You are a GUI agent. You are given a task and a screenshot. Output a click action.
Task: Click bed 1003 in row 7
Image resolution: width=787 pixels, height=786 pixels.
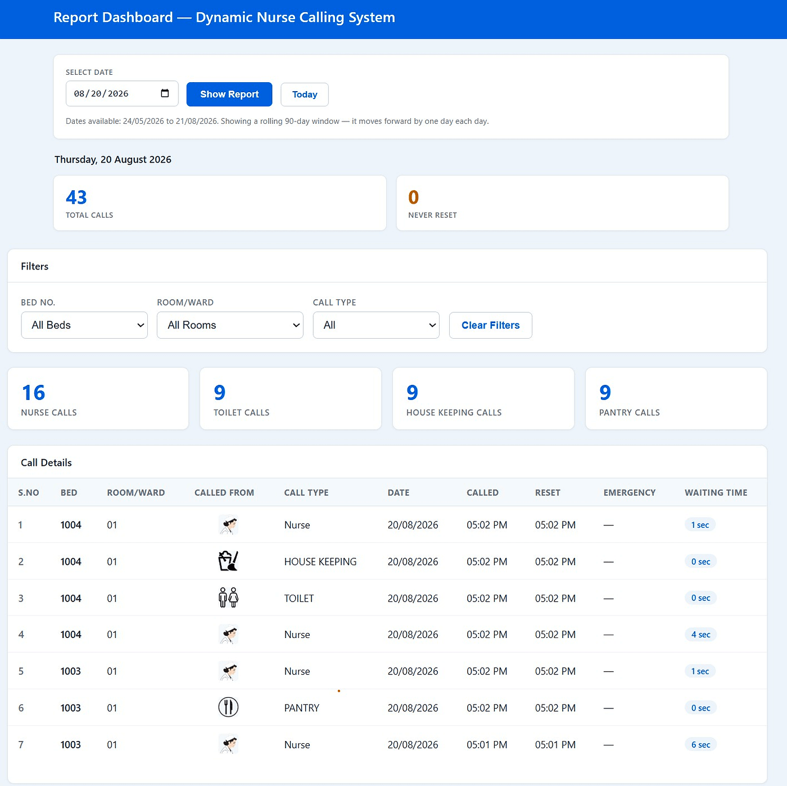click(x=71, y=745)
